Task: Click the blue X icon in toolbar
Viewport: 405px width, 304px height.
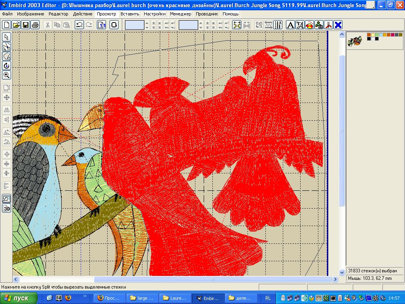Action: coord(338,25)
